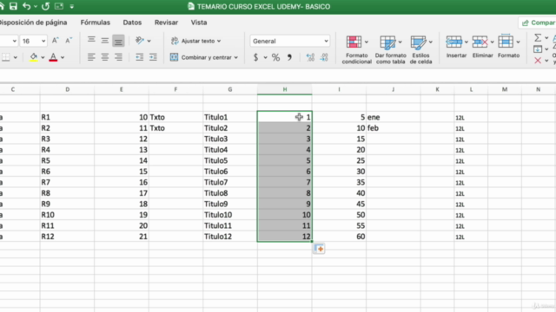This screenshot has width=556, height=312.
Task: Open the Revisar tab
Action: (166, 23)
